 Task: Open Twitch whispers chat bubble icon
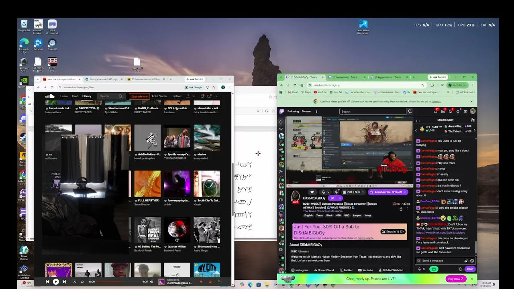pyautogui.click(x=451, y=111)
